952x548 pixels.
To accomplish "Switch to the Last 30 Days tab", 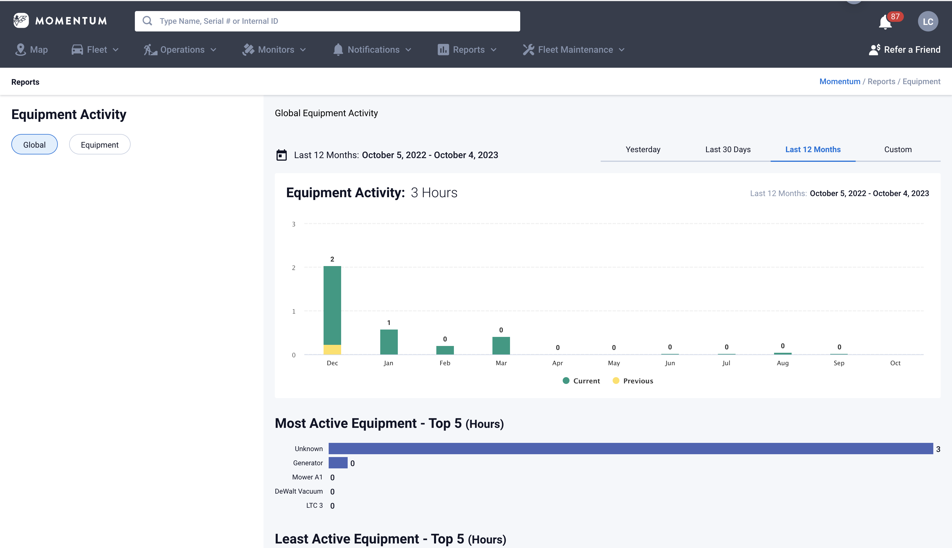I will (728, 149).
